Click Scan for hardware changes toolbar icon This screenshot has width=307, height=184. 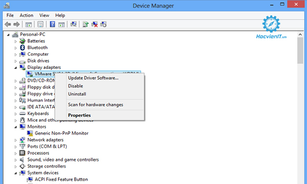73,24
